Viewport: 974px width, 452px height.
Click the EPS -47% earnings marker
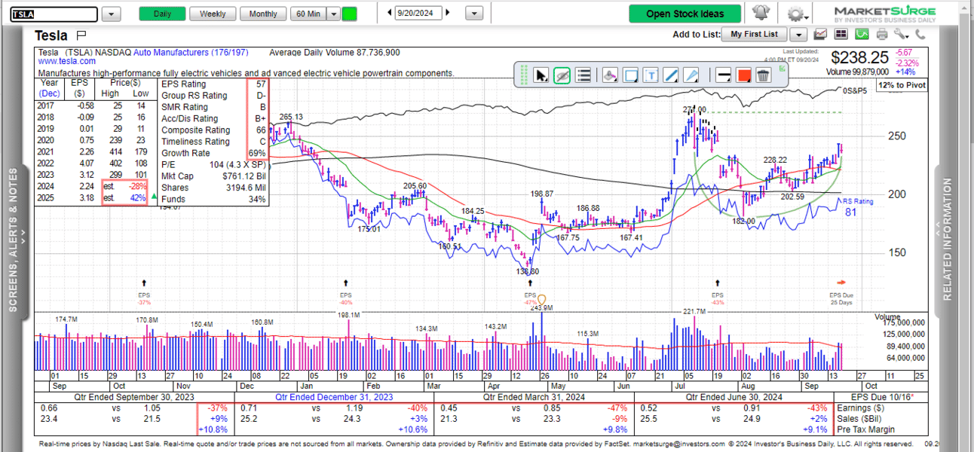530,291
